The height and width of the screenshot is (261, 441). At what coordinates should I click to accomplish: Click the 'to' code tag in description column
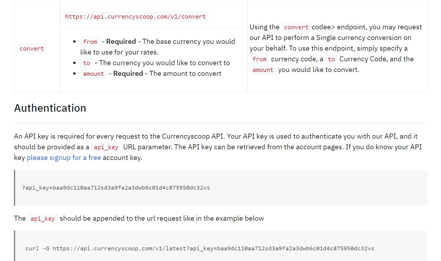click(331, 59)
